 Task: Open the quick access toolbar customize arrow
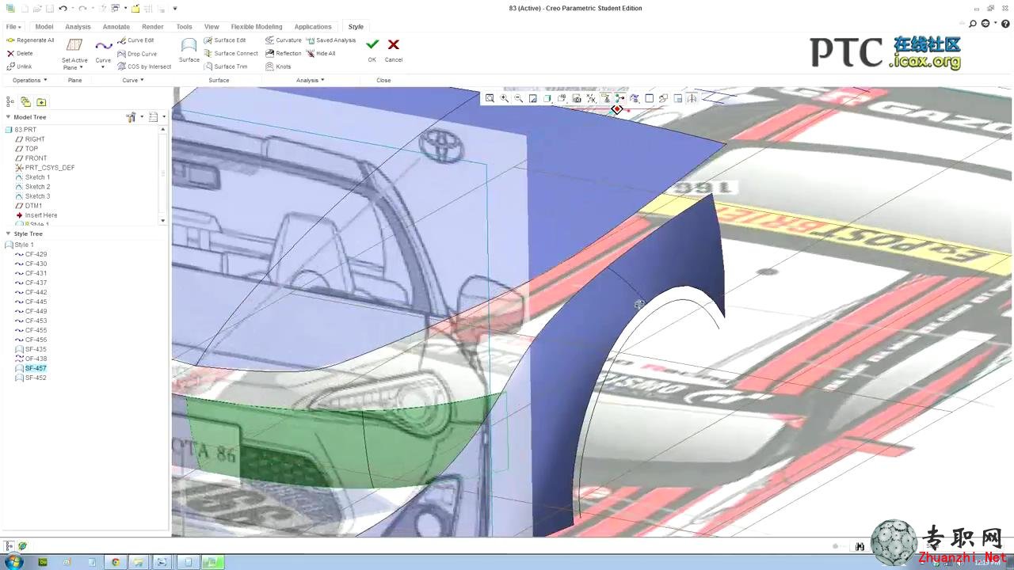point(175,8)
